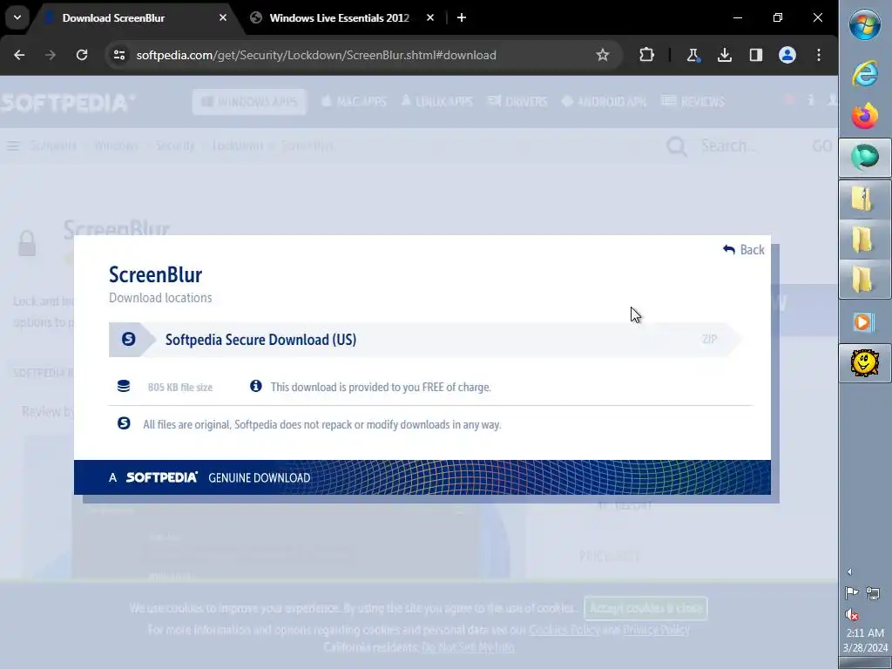The image size is (892, 669).
Task: Open Windows Media Player taskbar icon
Action: coord(865,322)
